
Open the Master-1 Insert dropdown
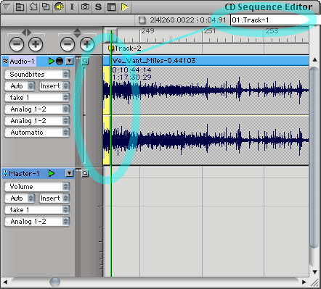[x=54, y=198]
